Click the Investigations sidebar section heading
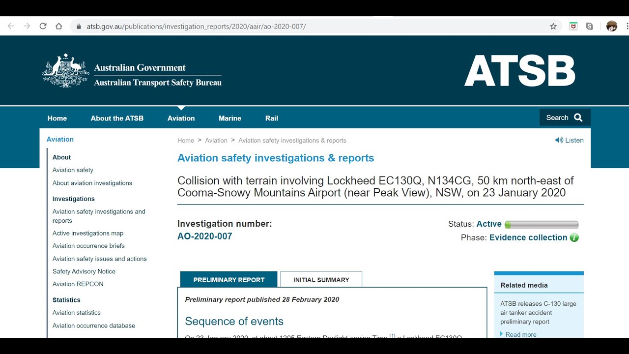 coord(74,199)
